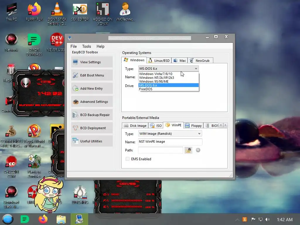Choose Windows NT/2k/XP/2k3 from the list
Image resolution: width=300 pixels, height=225 pixels.
[168, 78]
